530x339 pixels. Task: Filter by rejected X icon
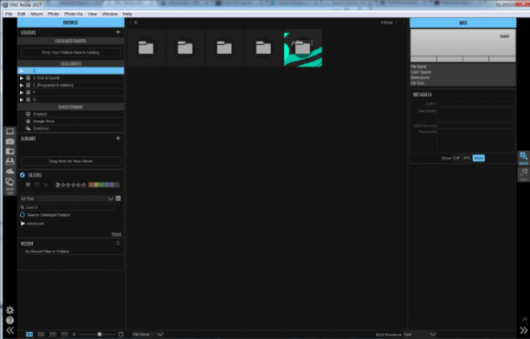click(46, 185)
